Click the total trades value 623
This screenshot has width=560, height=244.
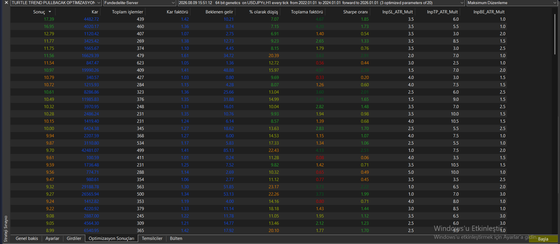point(140,63)
